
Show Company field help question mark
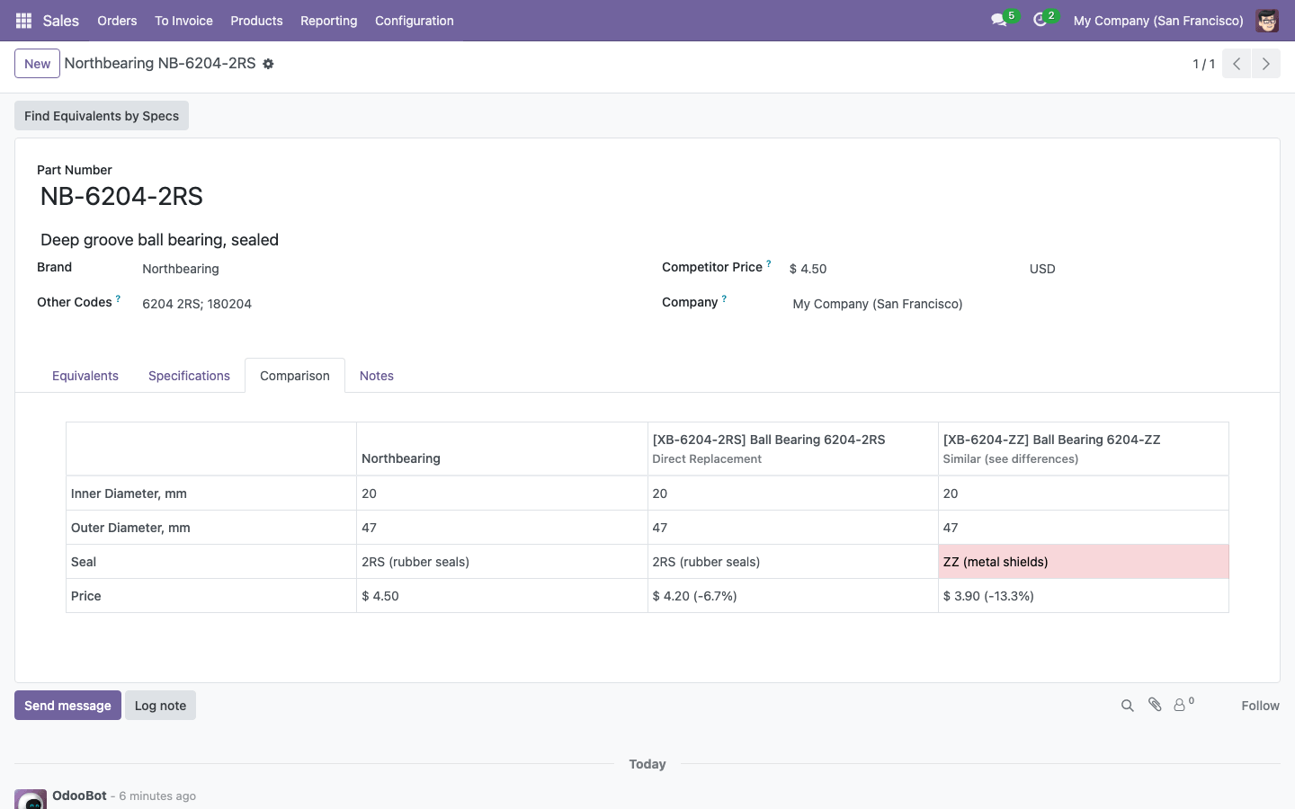coord(724,298)
